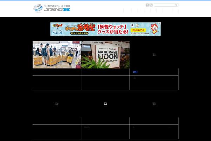Click loading placeholder above USJ title
The width and height of the screenshot is (211, 141).
coord(154,55)
